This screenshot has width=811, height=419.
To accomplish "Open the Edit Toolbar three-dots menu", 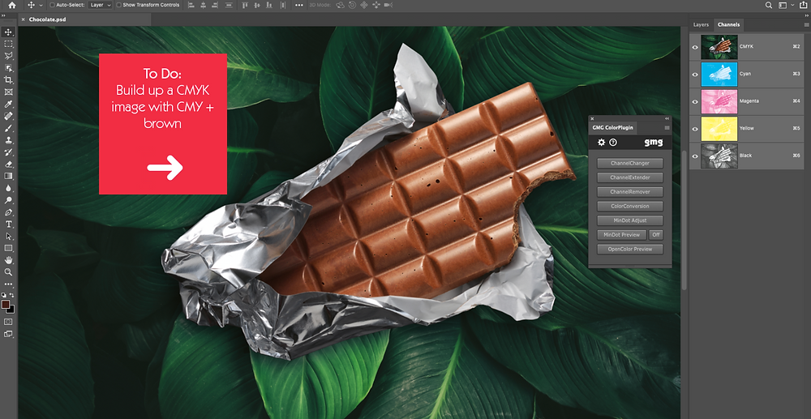I will coord(9,284).
